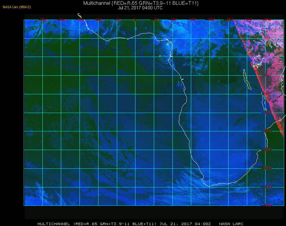Screen dimensions: 286x226
Task: Click uppercase footer text "MULTICHANNEL (RED=R.65 GRN=T3.9-11 BLUE=T11)"
Action: (x=97, y=224)
